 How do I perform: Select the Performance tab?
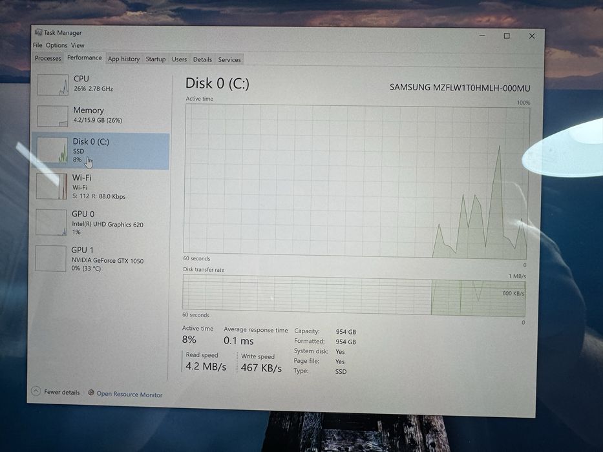click(x=85, y=57)
